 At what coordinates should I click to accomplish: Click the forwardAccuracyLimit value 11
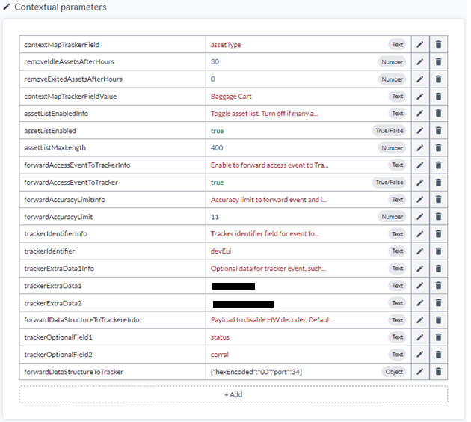[x=215, y=217]
